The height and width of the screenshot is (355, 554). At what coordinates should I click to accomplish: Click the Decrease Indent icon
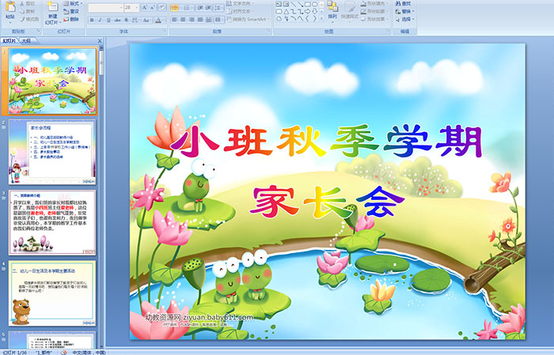[x=200, y=8]
